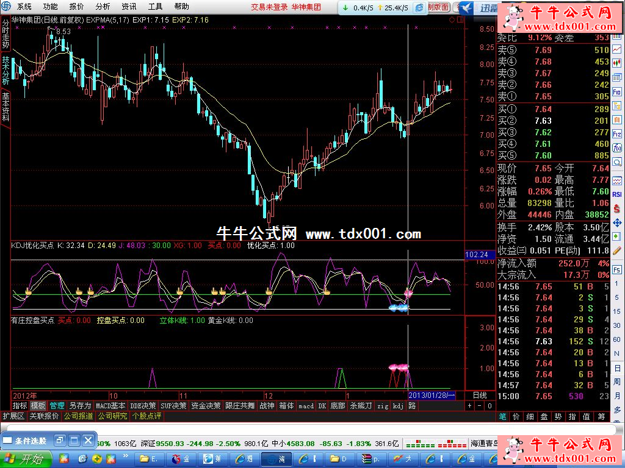Click the F5 icon in right toolbar

[x=616, y=269]
